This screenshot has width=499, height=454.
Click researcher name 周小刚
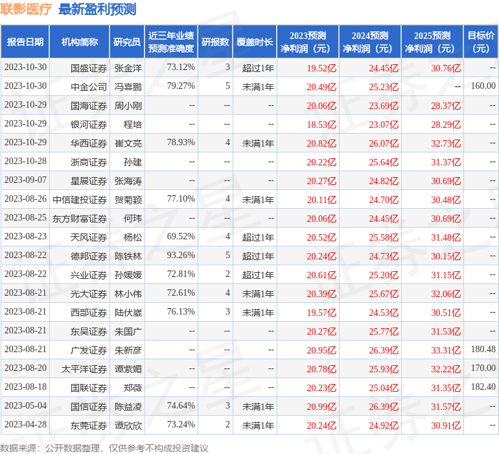click(128, 106)
